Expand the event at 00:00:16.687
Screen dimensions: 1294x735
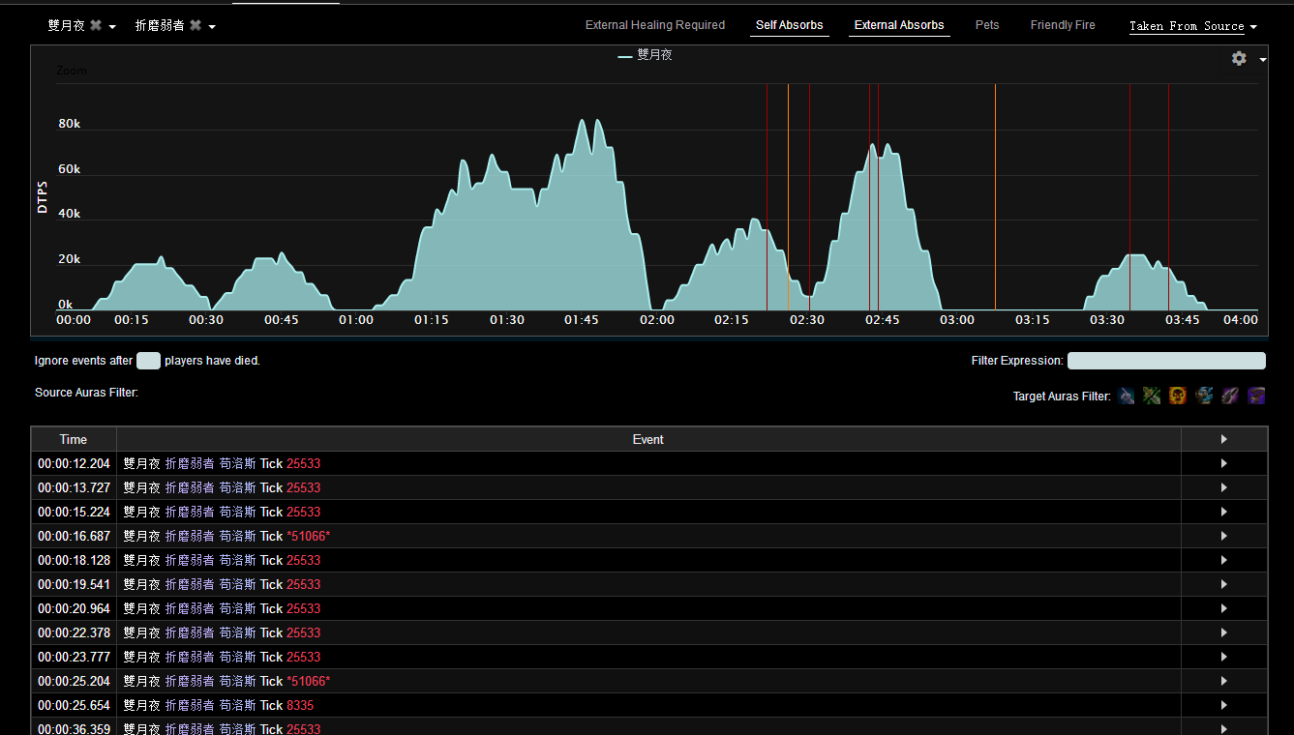(1224, 536)
